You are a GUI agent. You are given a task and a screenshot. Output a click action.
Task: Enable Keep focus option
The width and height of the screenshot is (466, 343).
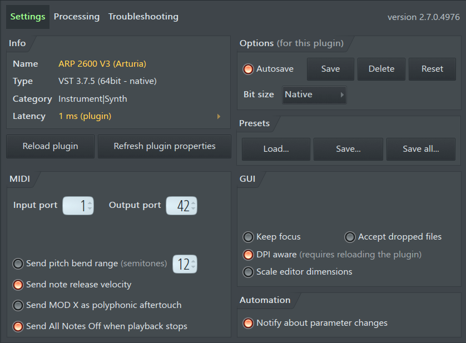[x=248, y=237]
